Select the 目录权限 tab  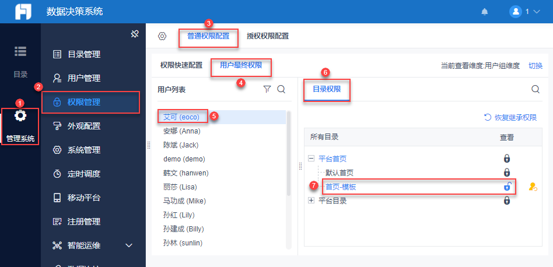click(x=327, y=89)
